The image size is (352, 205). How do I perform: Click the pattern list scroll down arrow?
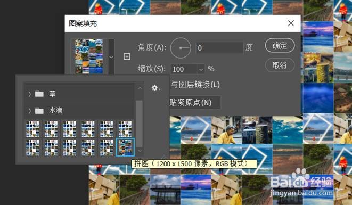coord(140,151)
